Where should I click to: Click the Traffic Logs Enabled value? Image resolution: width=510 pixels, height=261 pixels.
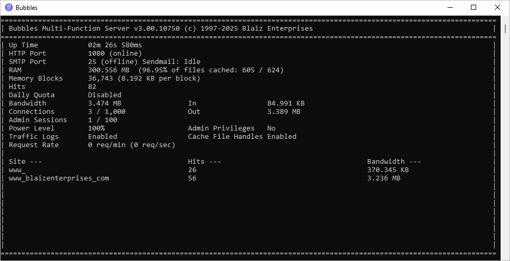102,137
